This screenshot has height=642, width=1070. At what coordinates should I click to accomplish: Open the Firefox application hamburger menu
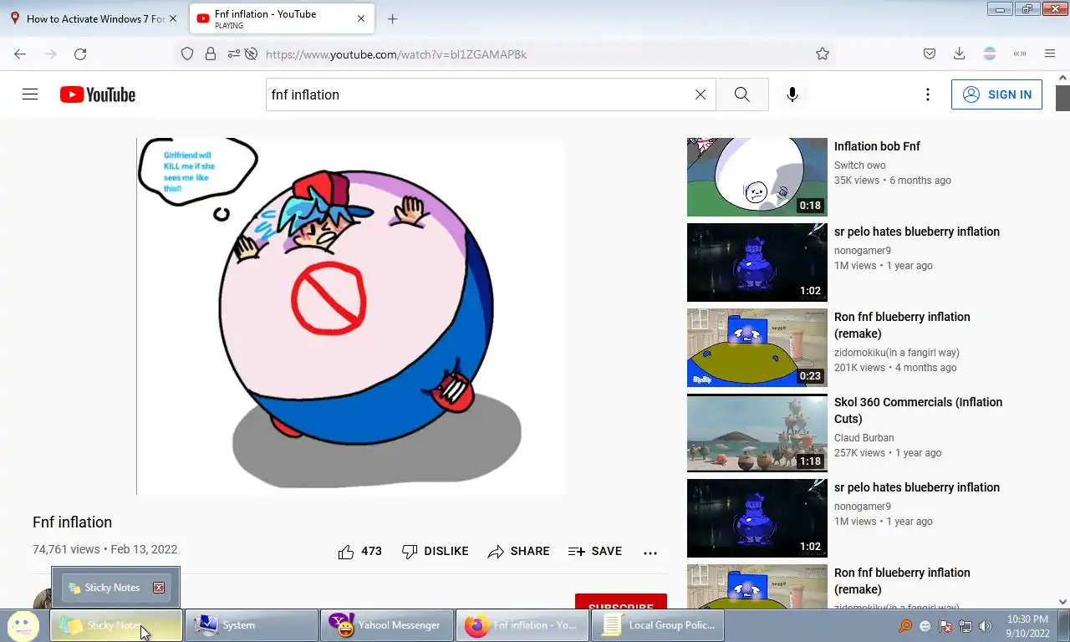1050,54
